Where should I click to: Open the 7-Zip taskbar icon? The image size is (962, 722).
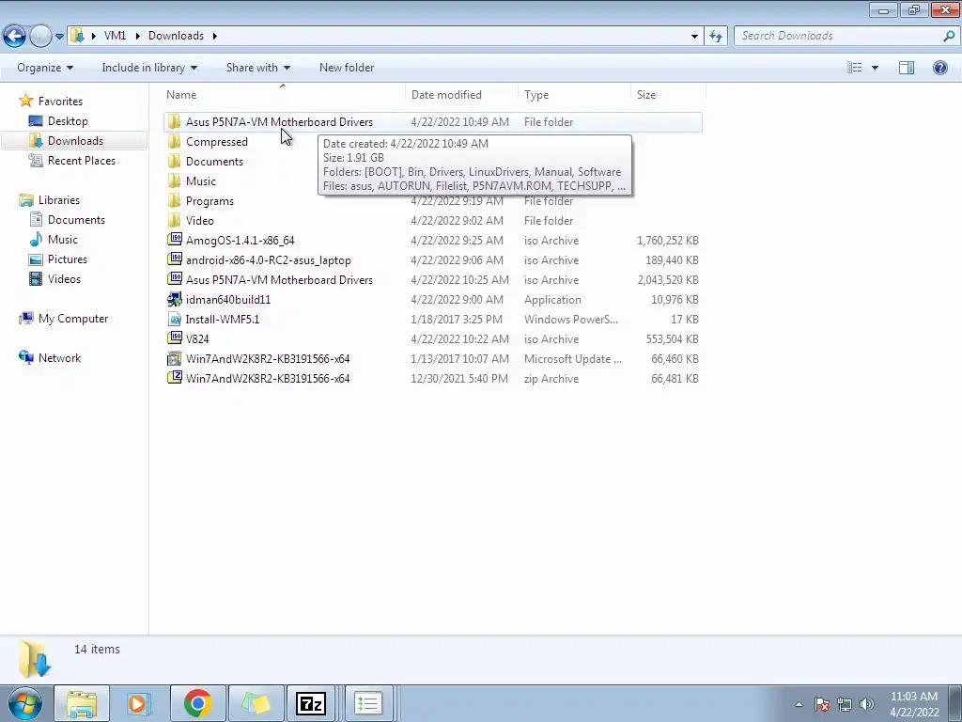tap(311, 703)
